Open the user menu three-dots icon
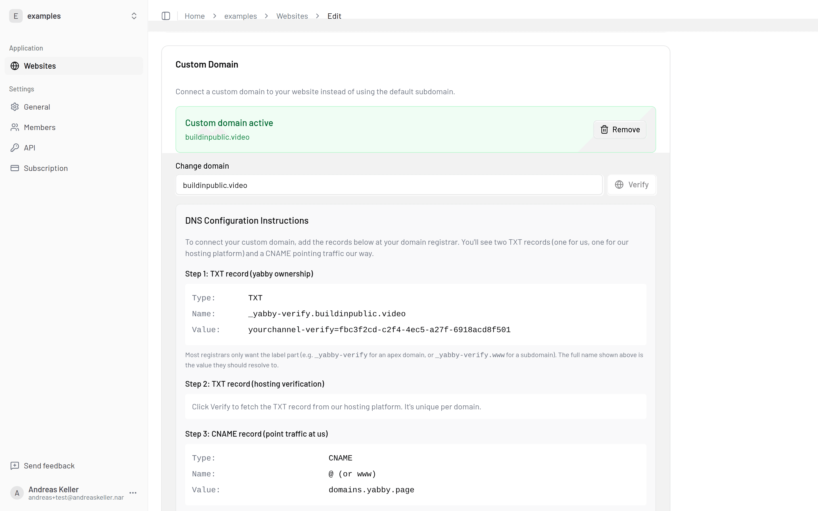This screenshot has width=818, height=511. pyautogui.click(x=133, y=493)
